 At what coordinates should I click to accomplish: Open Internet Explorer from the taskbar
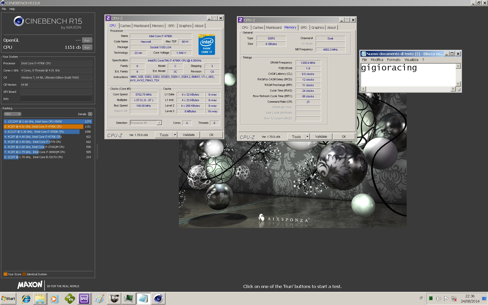(26, 299)
